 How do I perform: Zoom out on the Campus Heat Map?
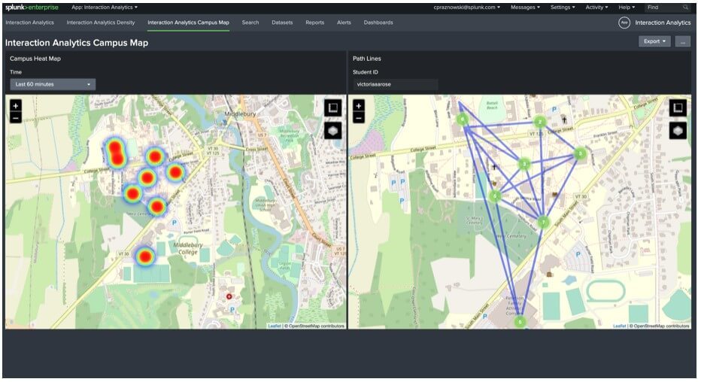16,117
